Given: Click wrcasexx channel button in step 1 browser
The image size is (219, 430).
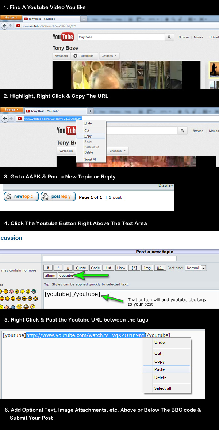Looking at the screenshot, I should 61,56.
